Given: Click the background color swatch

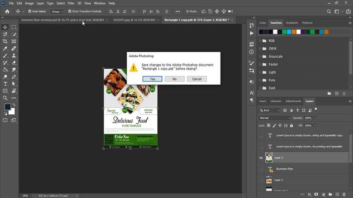Looking at the screenshot, I should pyautogui.click(x=12, y=112).
